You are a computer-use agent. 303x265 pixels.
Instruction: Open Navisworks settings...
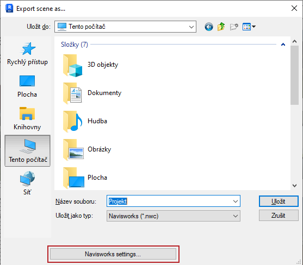(x=113, y=254)
